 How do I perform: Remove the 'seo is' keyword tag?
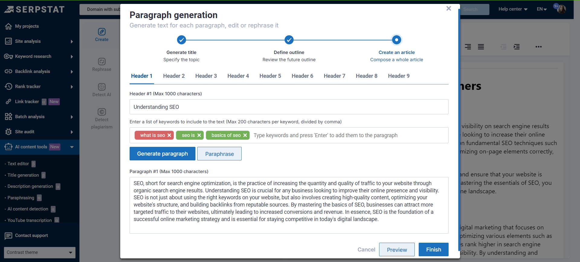[199, 135]
